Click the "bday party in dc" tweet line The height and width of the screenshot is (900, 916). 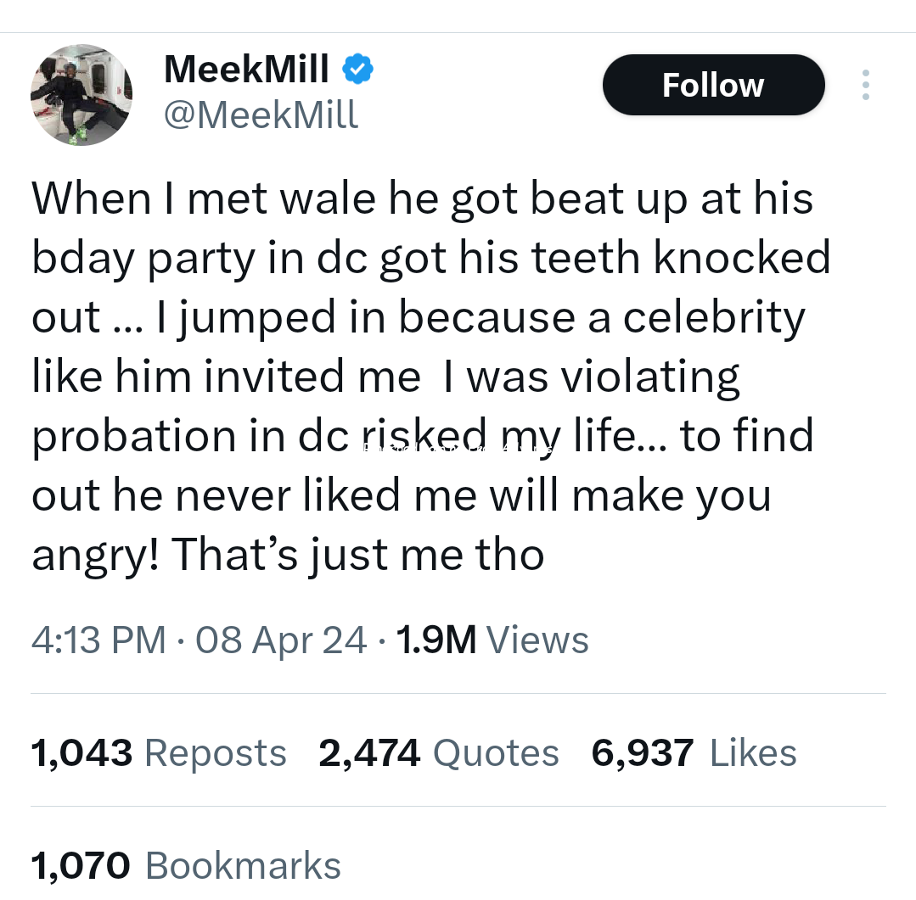pyautogui.click(x=431, y=259)
